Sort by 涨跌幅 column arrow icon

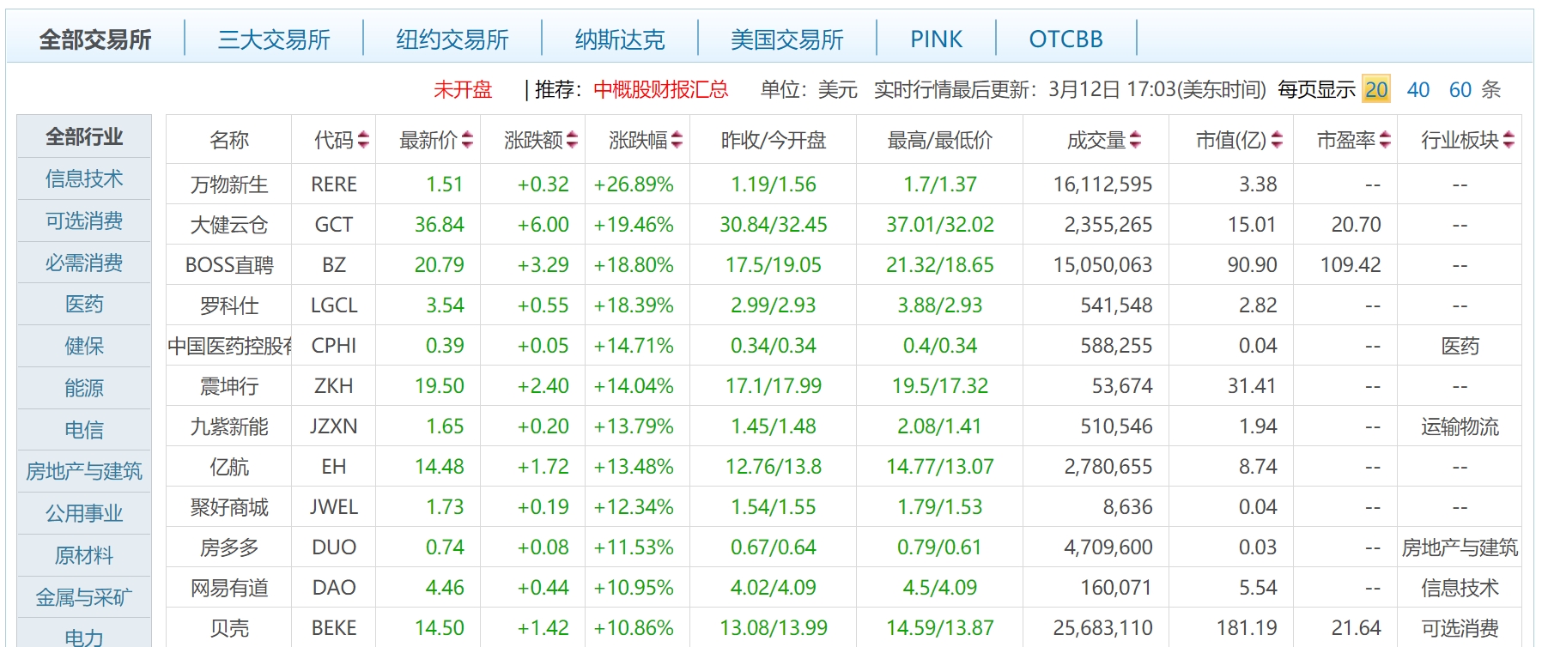click(677, 140)
